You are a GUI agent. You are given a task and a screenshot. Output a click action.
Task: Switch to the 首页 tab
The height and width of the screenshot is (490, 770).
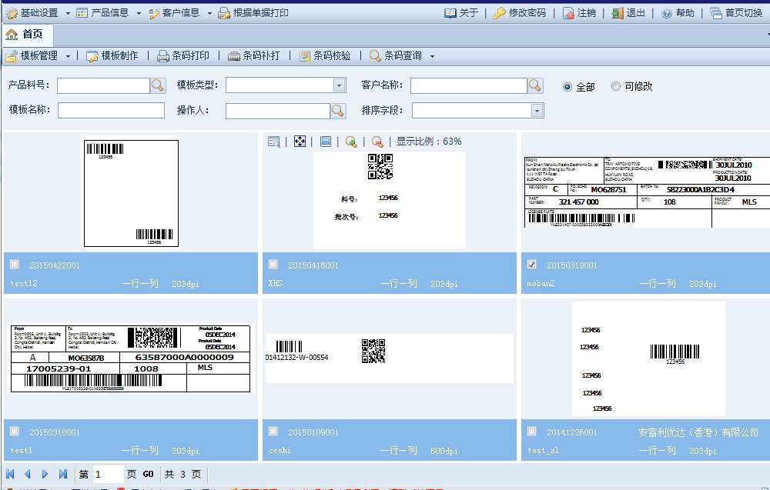(25, 34)
